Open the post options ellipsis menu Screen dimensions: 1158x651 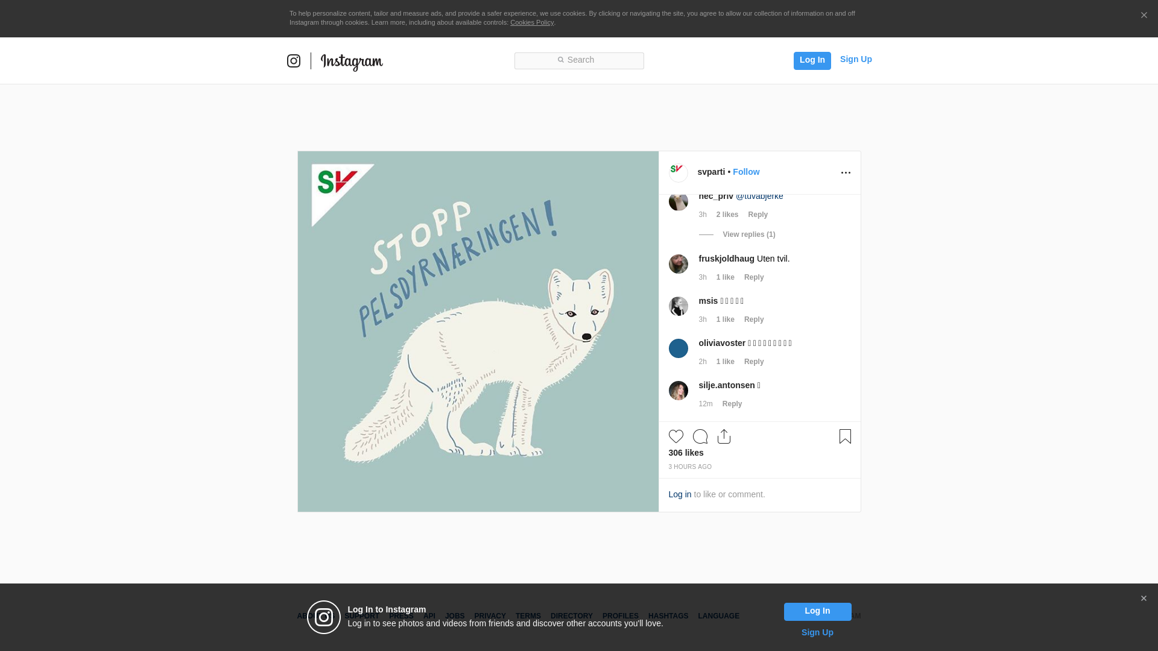[x=846, y=173]
